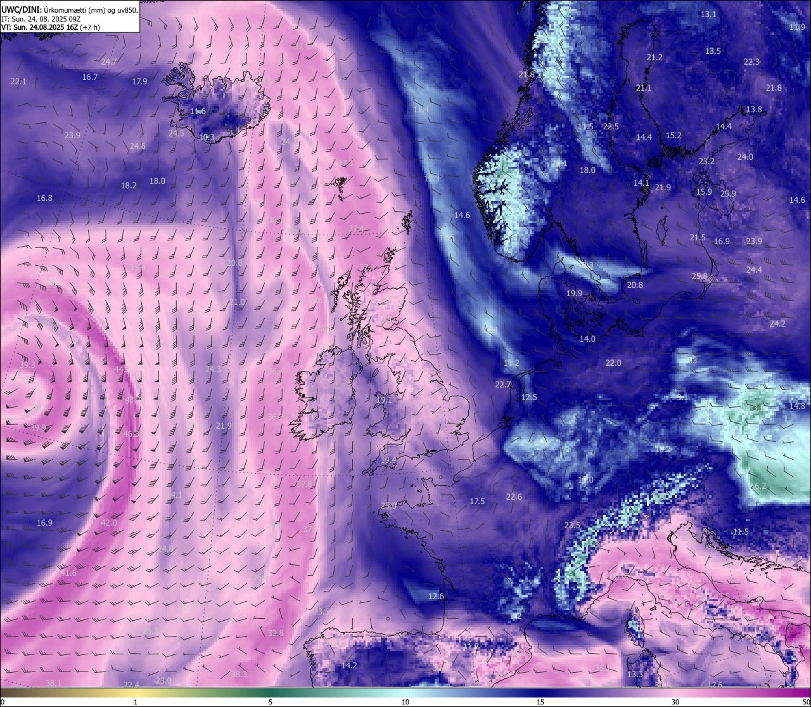
Task: Click the color scale tick label '10'
Action: tap(405, 702)
